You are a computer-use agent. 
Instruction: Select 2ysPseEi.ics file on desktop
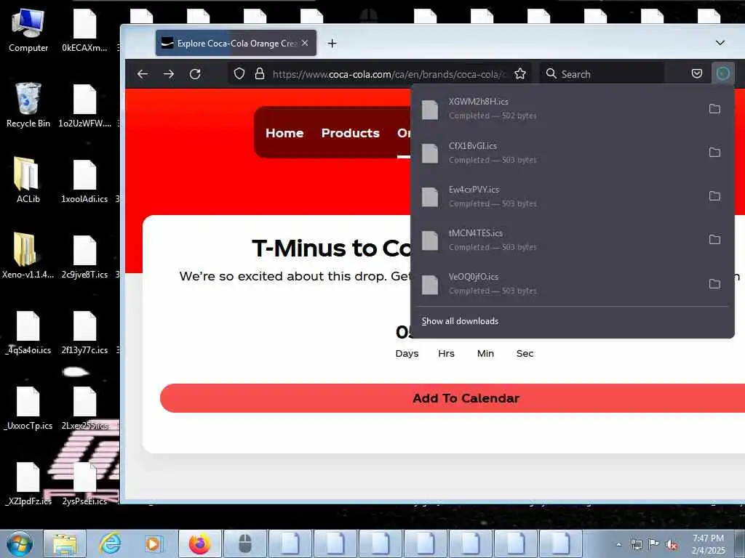click(x=84, y=482)
